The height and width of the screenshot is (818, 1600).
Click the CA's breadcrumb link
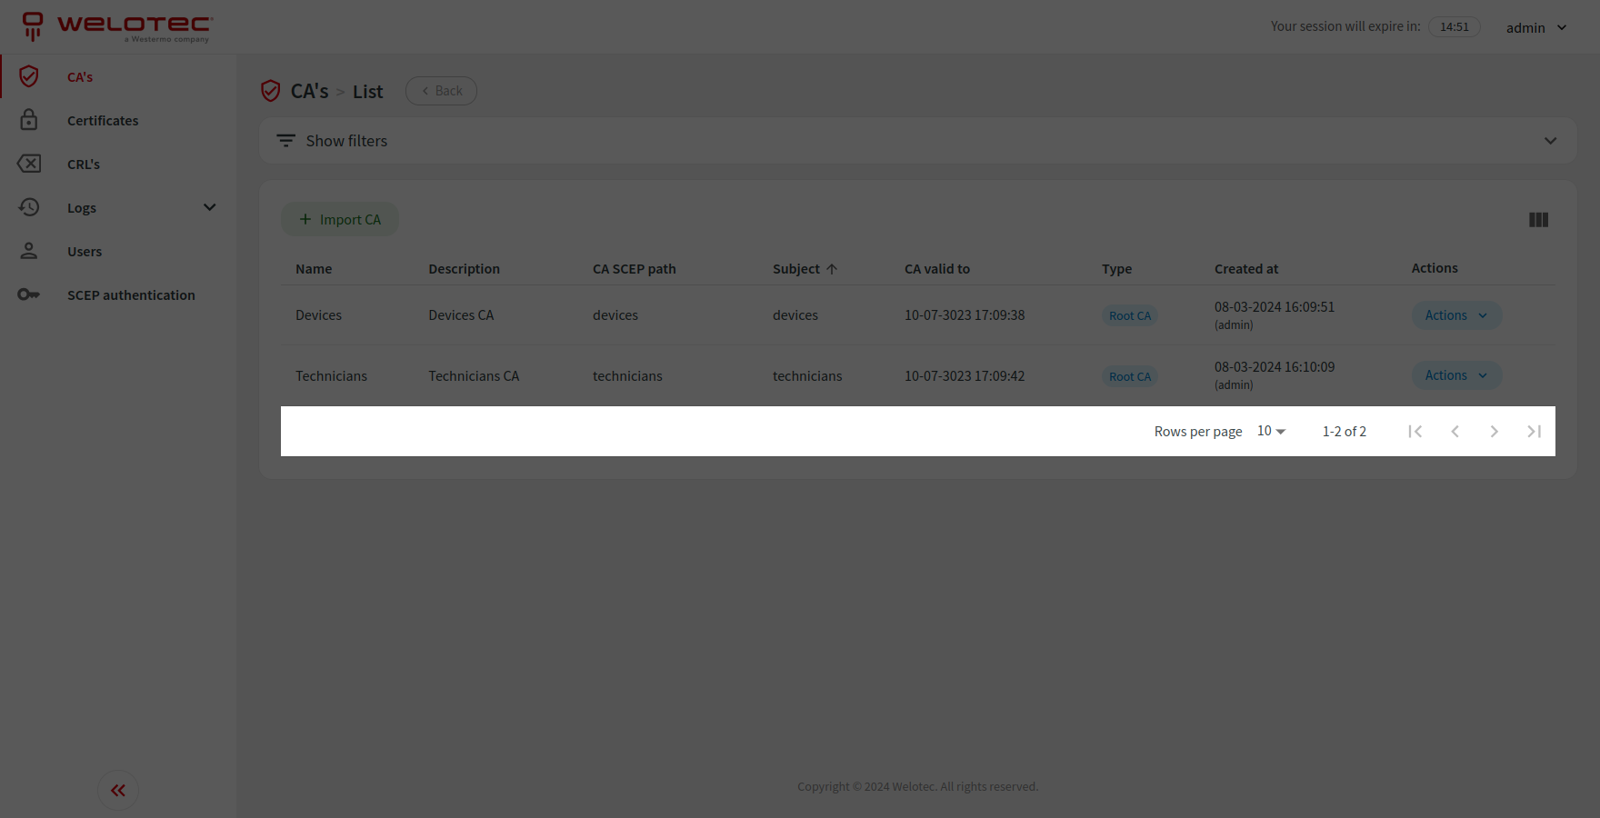pyautogui.click(x=308, y=91)
